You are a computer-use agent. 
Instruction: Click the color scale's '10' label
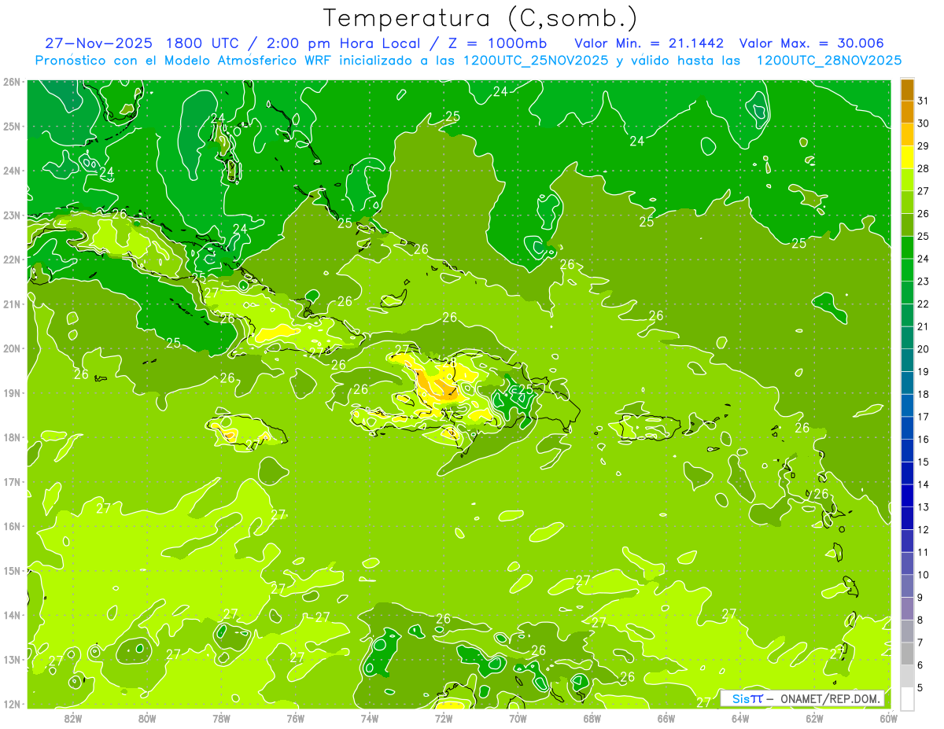tap(924, 575)
